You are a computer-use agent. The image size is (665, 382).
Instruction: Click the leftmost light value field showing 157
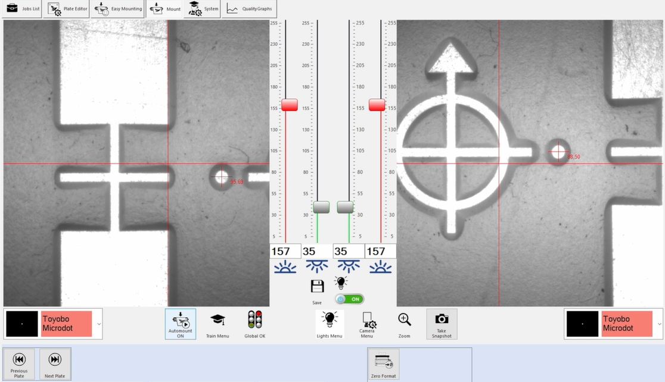click(x=285, y=251)
